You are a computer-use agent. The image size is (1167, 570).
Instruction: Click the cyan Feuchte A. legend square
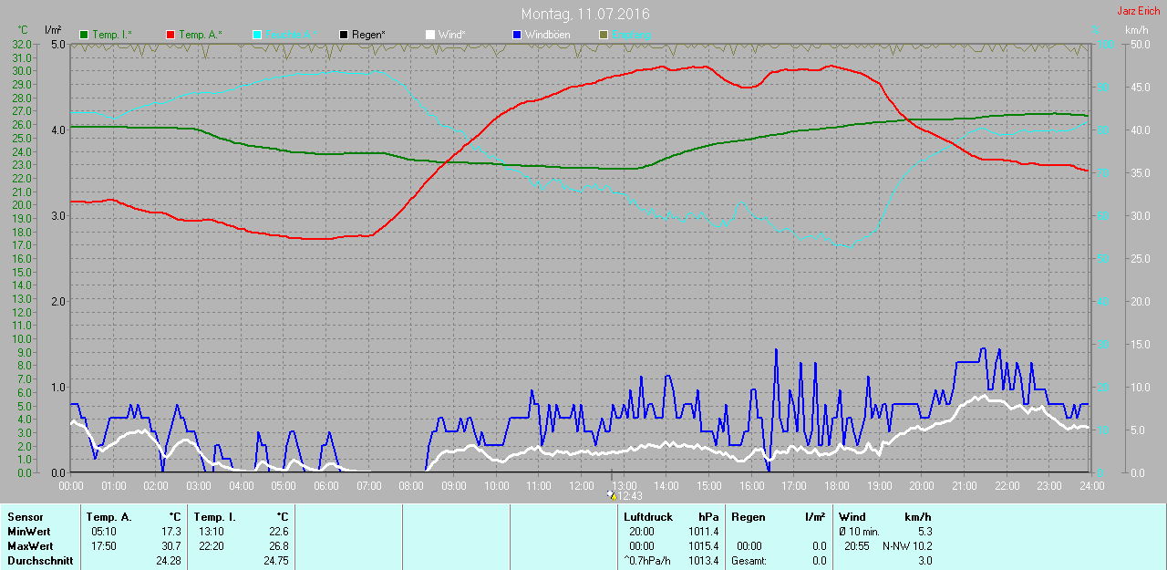point(257,35)
